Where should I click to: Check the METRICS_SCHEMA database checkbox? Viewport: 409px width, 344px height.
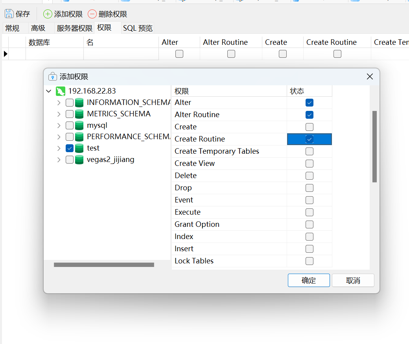pyautogui.click(x=70, y=114)
